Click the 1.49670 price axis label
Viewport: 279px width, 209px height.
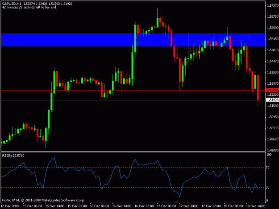click(273, 139)
